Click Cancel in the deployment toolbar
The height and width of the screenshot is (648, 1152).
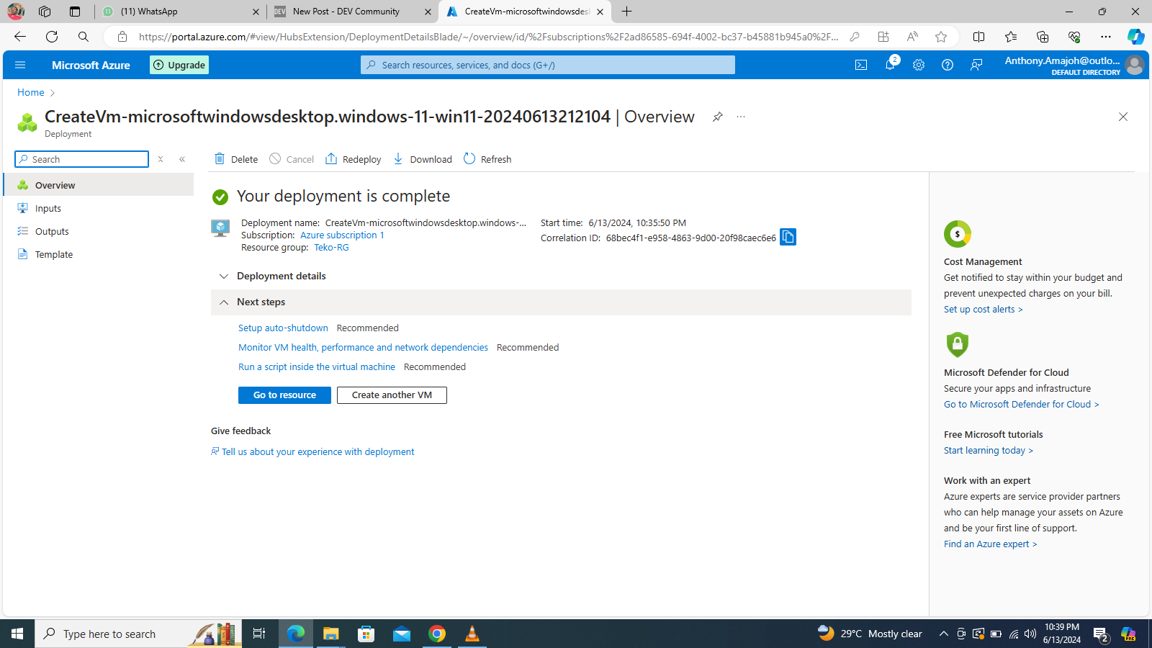pyautogui.click(x=292, y=159)
